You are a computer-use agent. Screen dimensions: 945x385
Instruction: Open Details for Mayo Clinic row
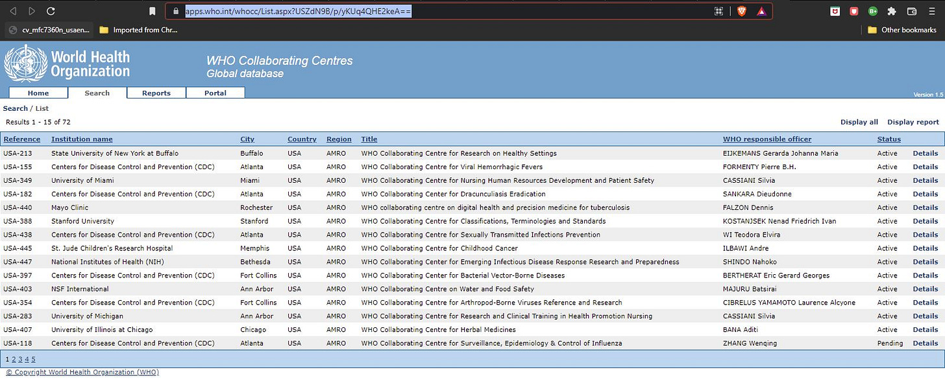[x=926, y=207]
